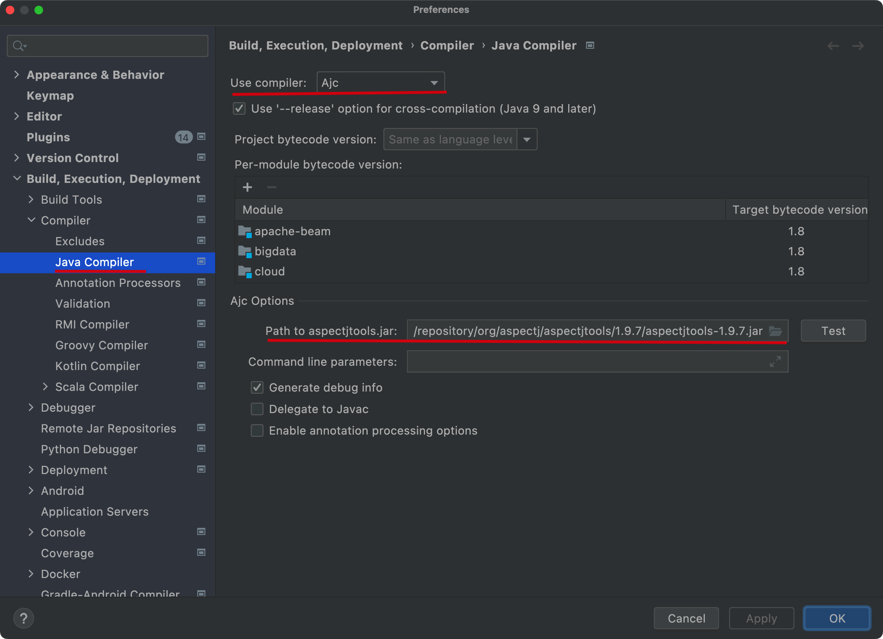Browse for the aspectjtools.jar file
Image resolution: width=883 pixels, height=639 pixels.
click(776, 331)
